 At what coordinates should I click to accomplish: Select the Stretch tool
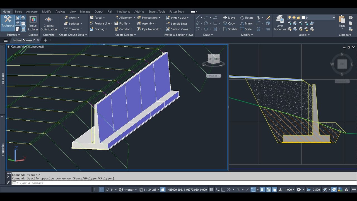230,29
